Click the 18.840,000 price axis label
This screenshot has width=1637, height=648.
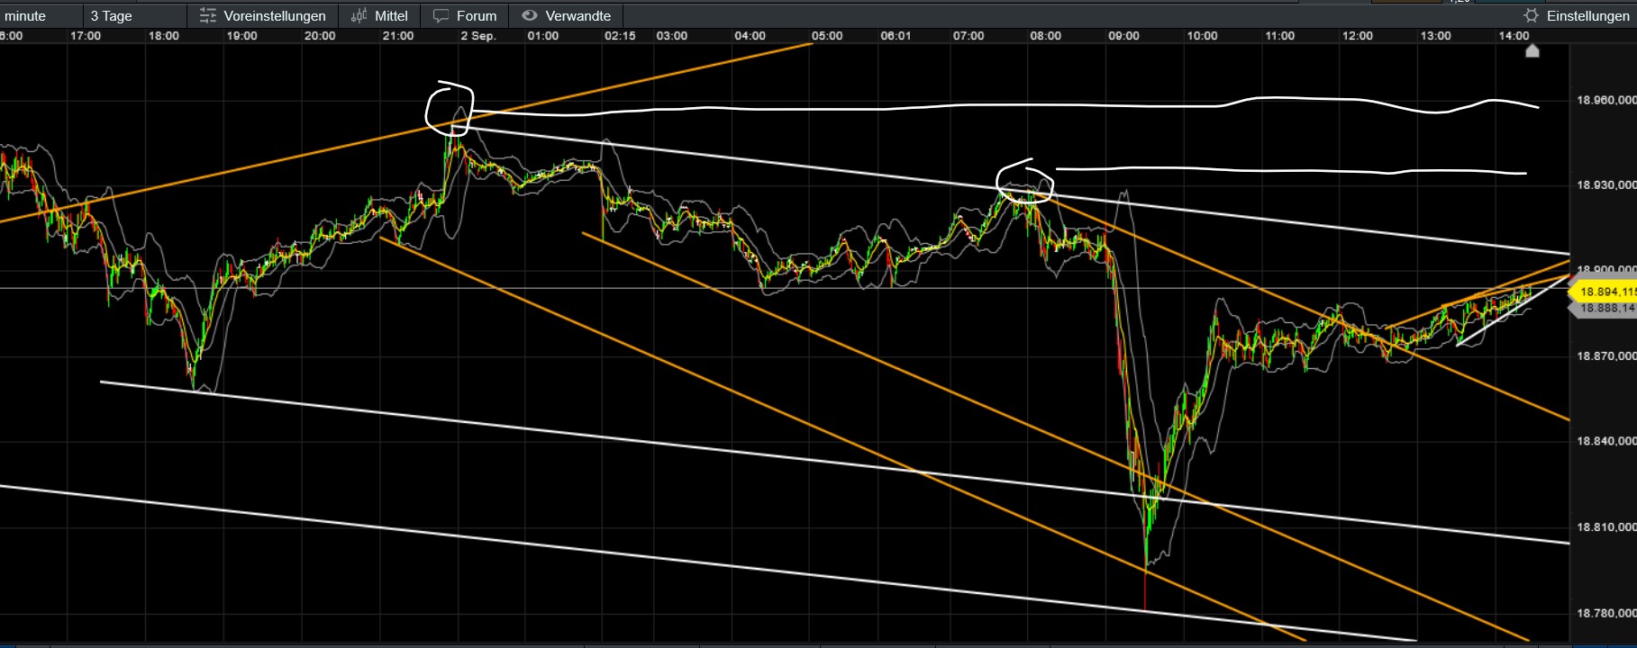click(1606, 441)
